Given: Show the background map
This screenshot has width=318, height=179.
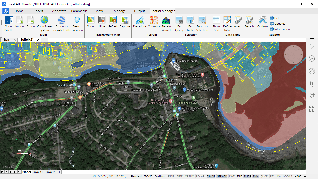Looking at the screenshot, I should [x=91, y=22].
